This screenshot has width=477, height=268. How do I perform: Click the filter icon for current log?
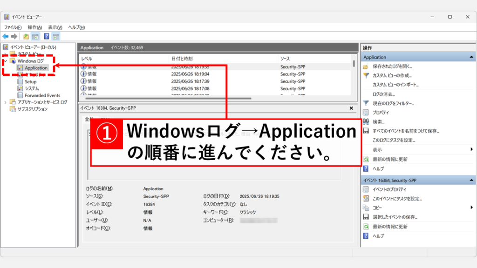click(x=366, y=103)
